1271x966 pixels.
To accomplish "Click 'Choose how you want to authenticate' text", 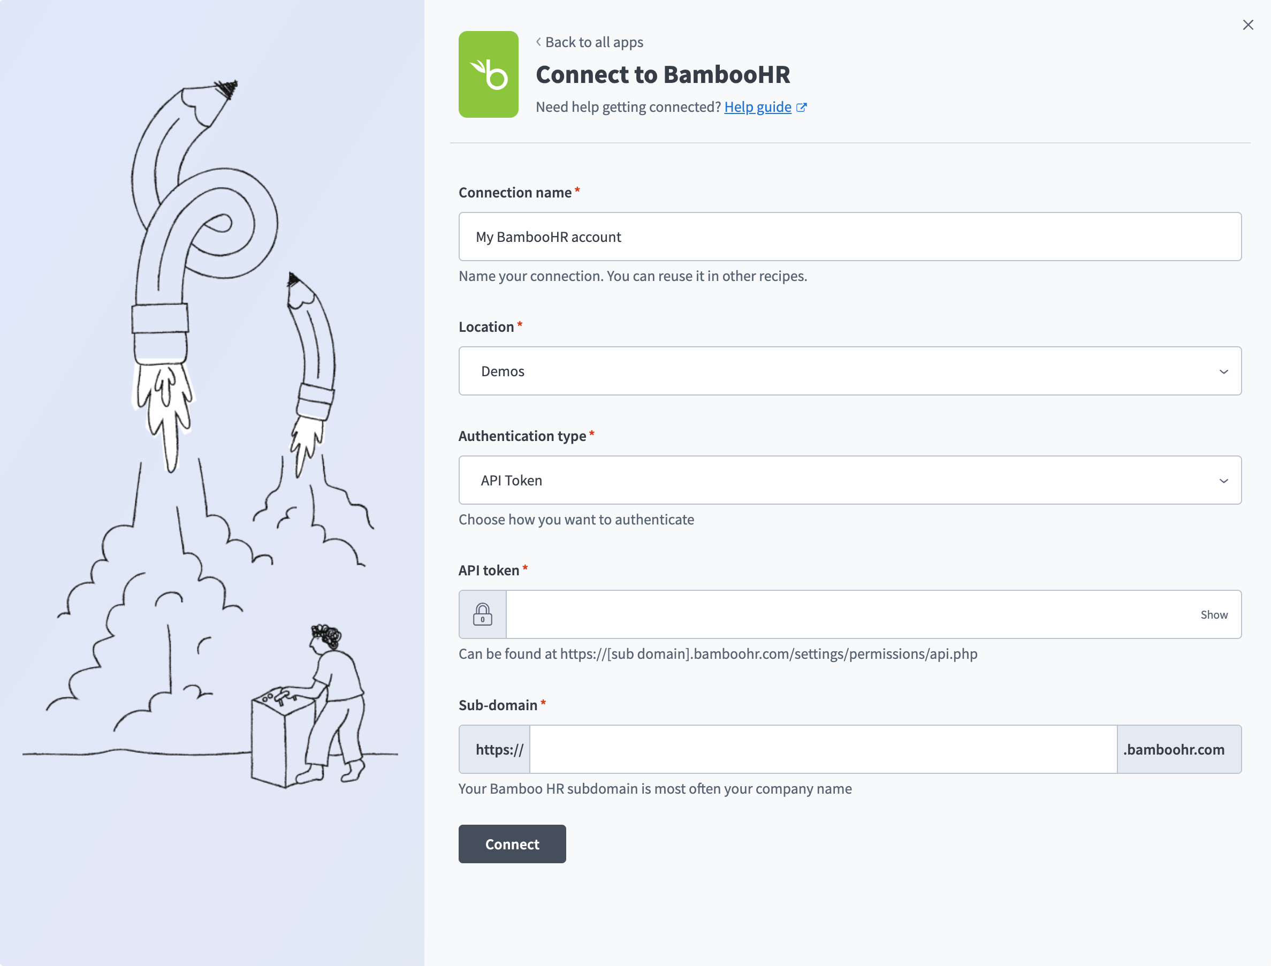I will coord(576,519).
